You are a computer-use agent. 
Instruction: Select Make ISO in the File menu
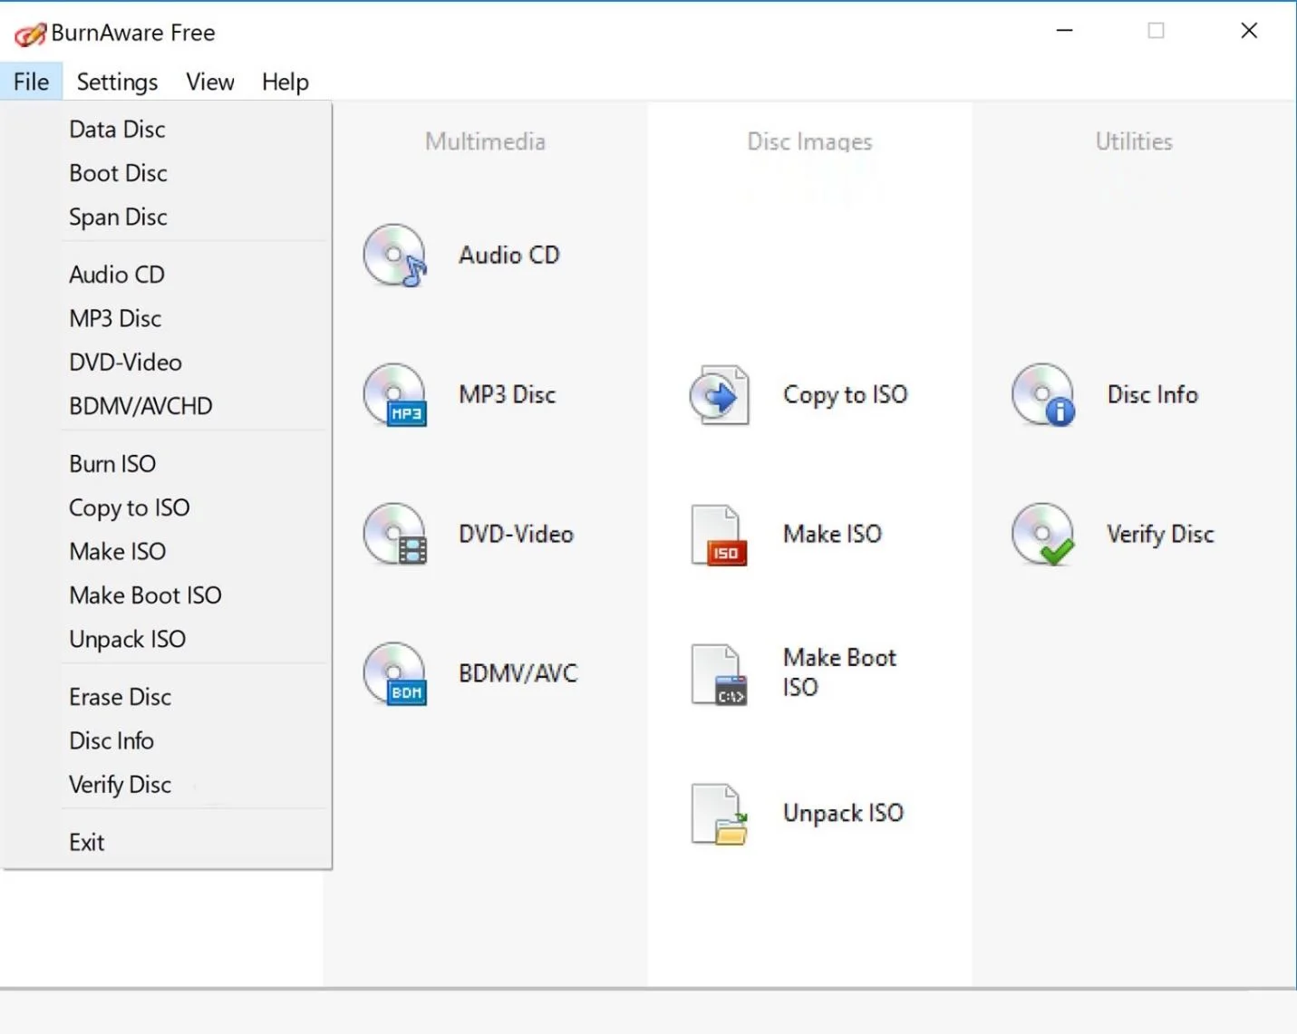[x=167, y=552]
